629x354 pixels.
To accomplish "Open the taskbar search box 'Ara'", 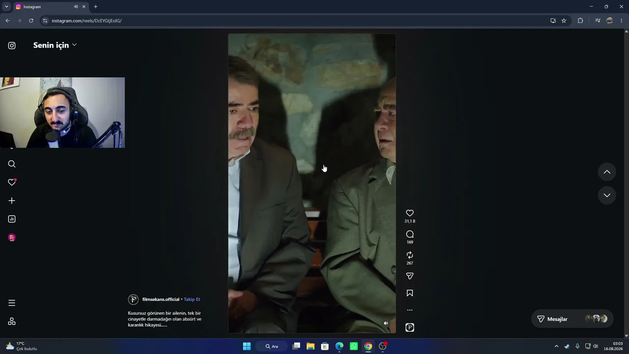I will [272, 346].
